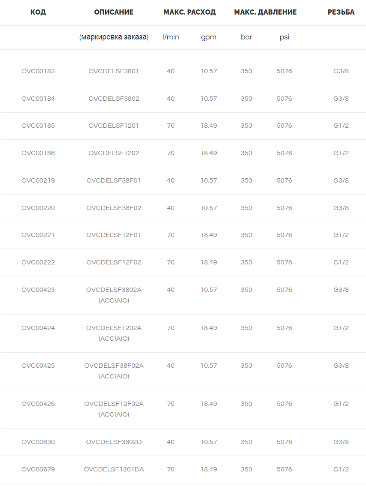This screenshot has width=366, height=486.
Task: Select product code OVC00183
Action: (x=38, y=71)
